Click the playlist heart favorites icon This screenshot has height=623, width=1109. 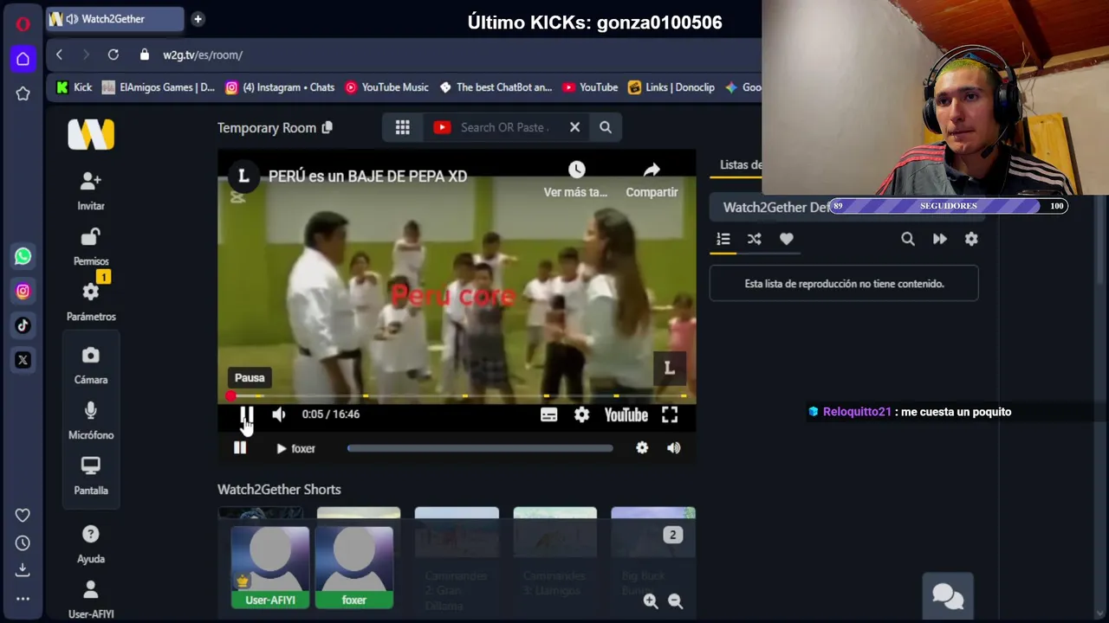[787, 239]
